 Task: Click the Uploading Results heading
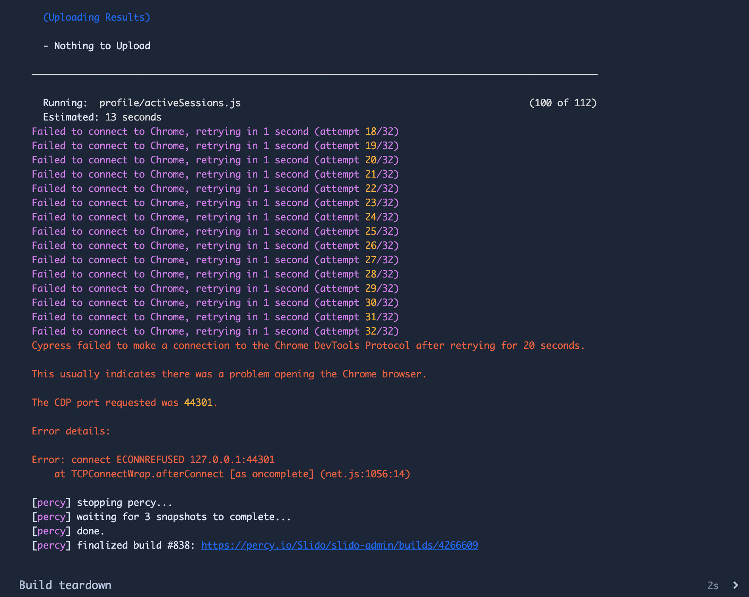point(97,17)
